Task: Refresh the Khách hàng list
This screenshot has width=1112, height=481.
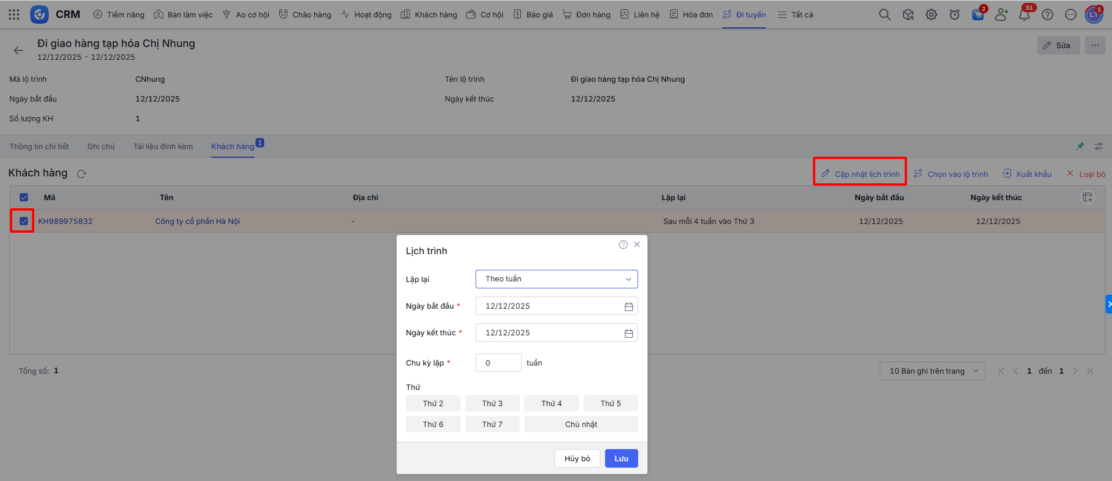Action: coord(82,174)
